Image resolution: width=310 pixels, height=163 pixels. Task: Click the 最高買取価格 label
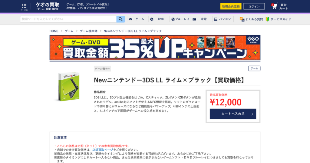coord(219,95)
